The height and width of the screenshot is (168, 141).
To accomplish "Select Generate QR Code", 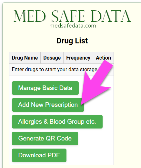I will point(45,139).
